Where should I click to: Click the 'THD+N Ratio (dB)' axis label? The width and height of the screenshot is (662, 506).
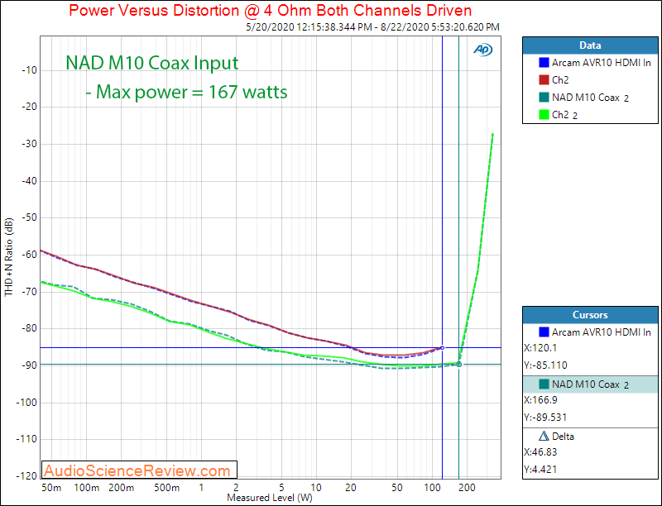(x=9, y=257)
